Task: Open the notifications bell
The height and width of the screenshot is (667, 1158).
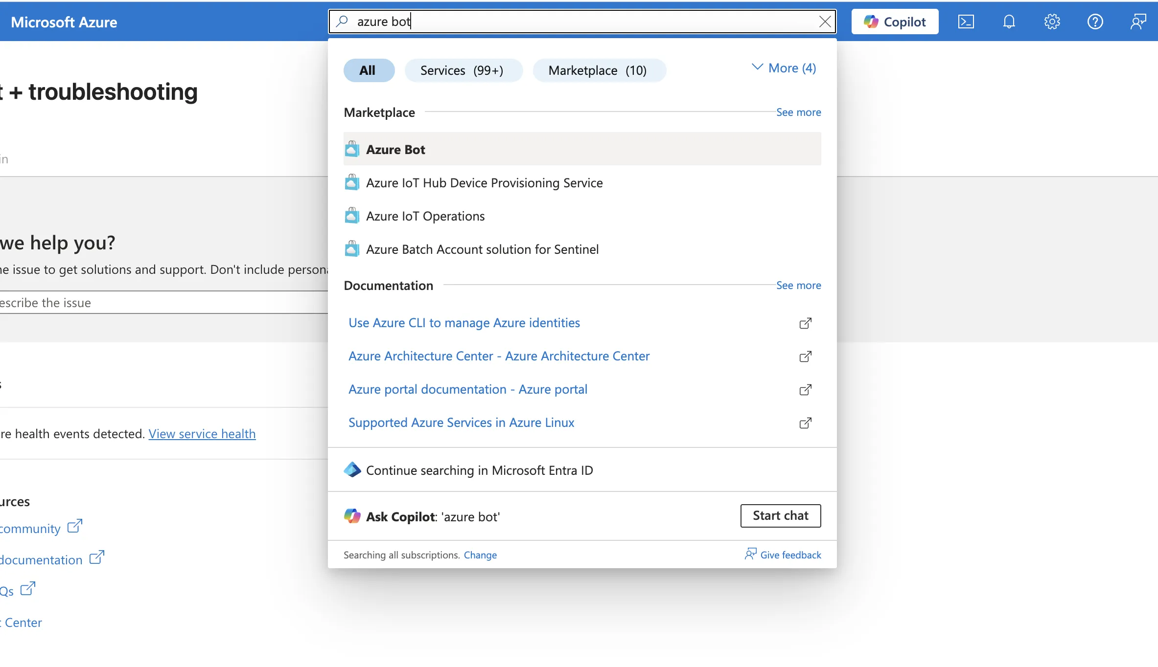Action: click(1009, 22)
